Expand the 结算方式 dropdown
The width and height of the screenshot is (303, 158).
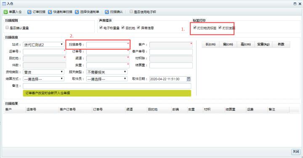coord(43,79)
